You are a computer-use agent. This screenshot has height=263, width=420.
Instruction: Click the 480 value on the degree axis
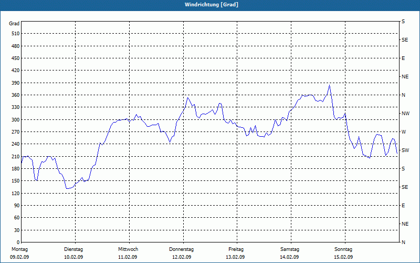(16, 46)
